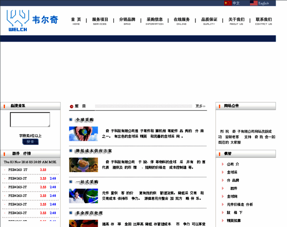
Task: Click the 更多>> more link
Action: [x=200, y=106]
